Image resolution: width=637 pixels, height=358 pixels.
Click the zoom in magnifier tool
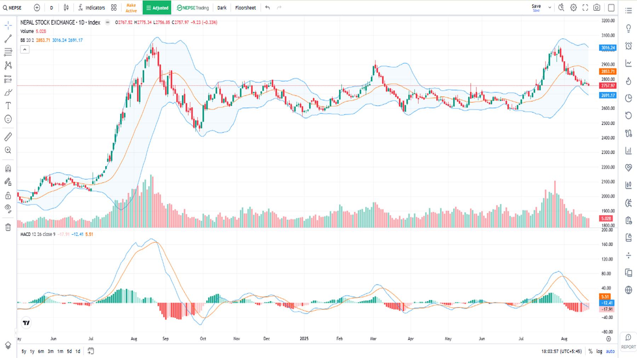tap(8, 150)
